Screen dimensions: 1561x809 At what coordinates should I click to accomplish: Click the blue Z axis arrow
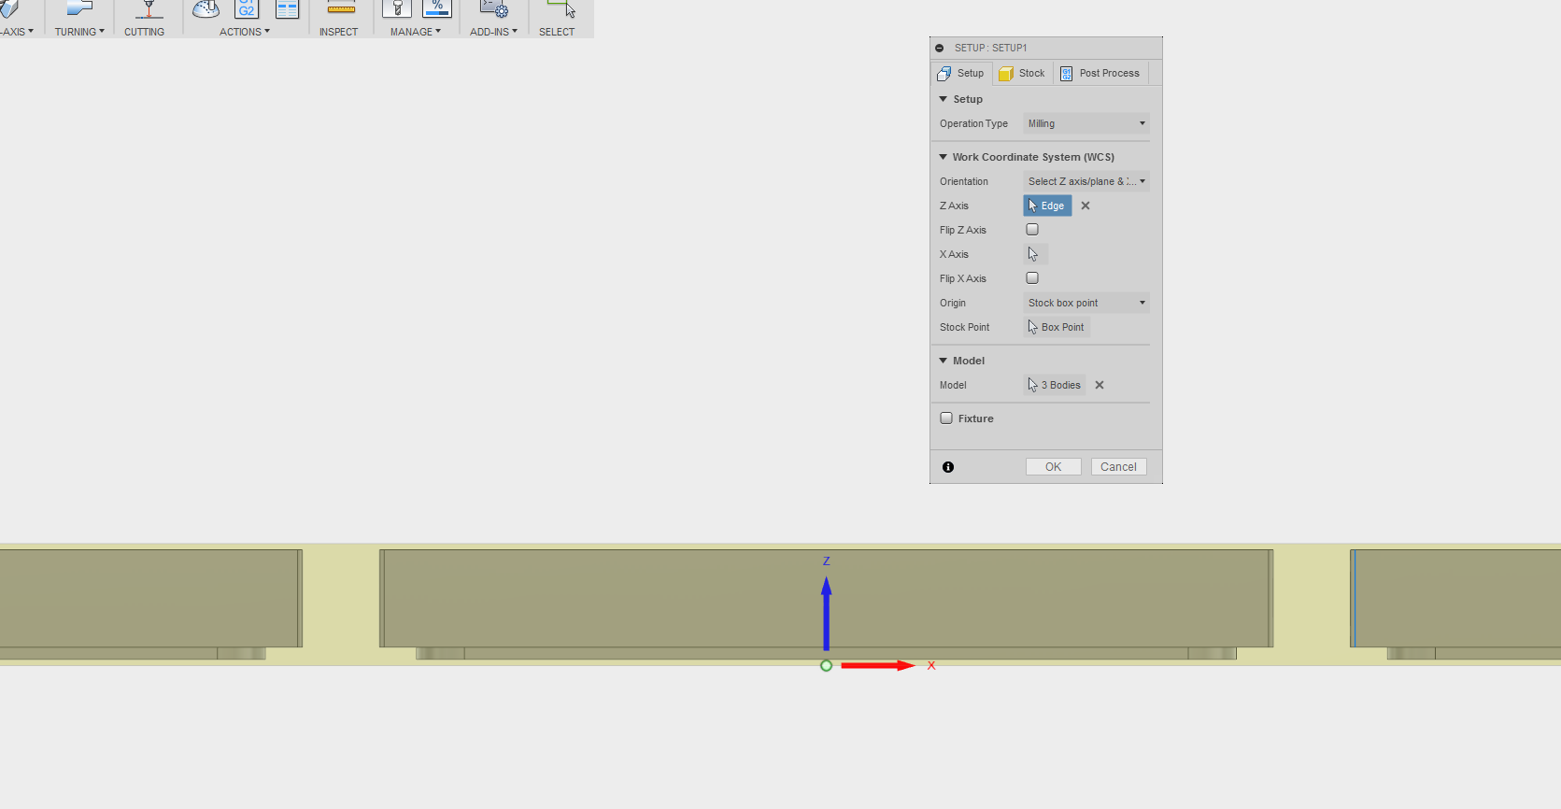826,613
